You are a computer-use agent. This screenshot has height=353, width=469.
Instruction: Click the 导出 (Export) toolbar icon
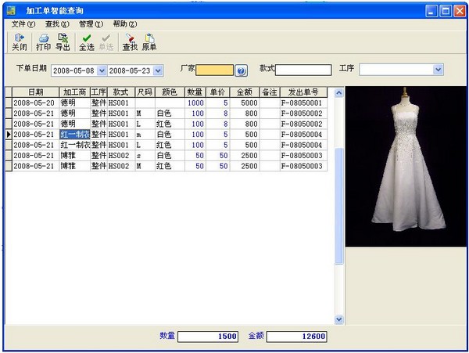pyautogui.click(x=63, y=42)
